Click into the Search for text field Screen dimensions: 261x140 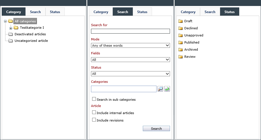pyautogui.click(x=130, y=31)
